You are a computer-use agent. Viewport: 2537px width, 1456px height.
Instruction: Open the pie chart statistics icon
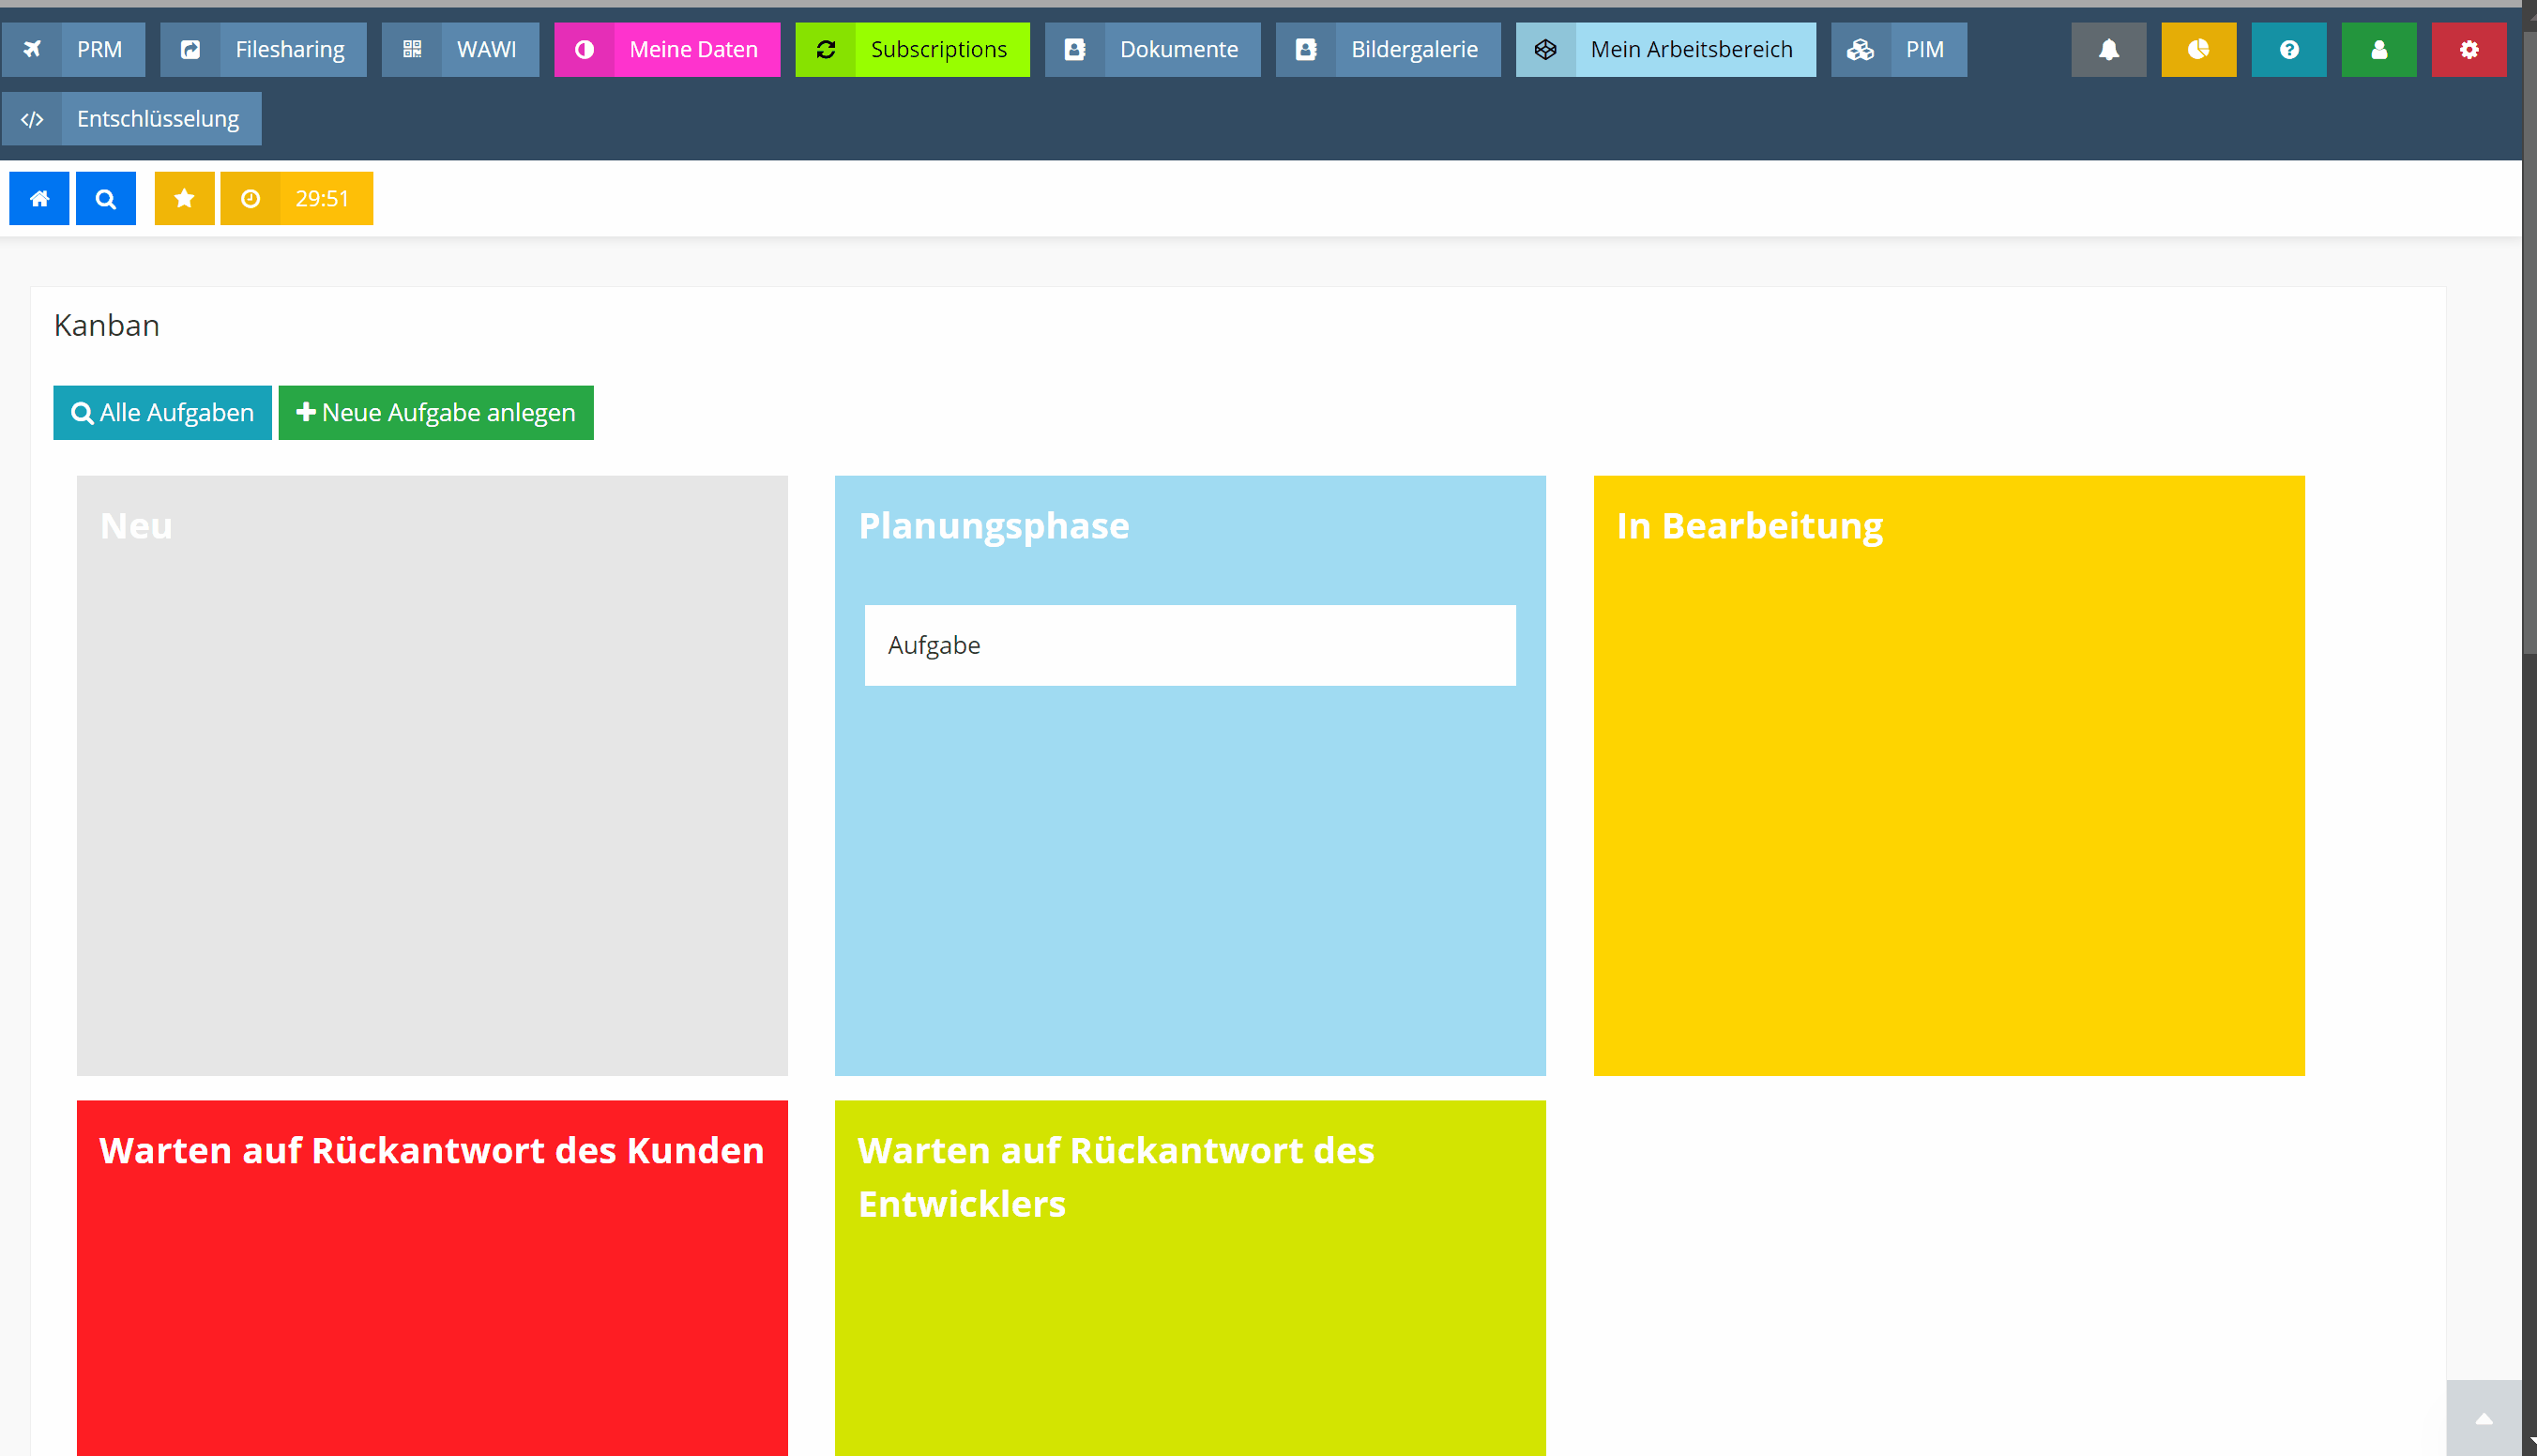[2198, 49]
